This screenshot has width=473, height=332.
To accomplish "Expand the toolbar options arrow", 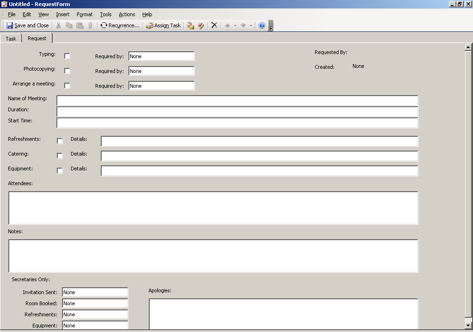I will [x=271, y=28].
